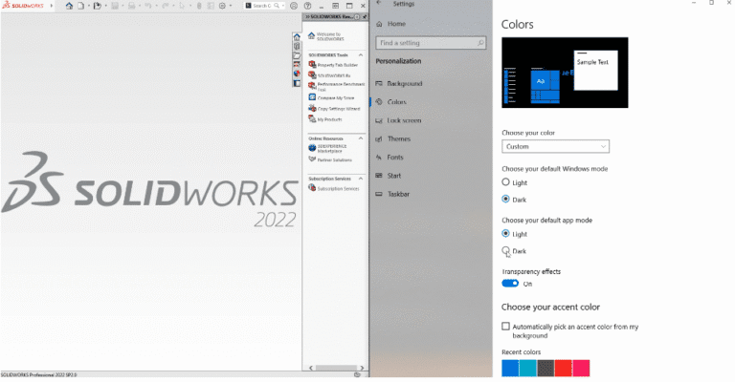Open a file via SolidWorks toolbar
This screenshot has height=382, width=735.
coord(97,6)
